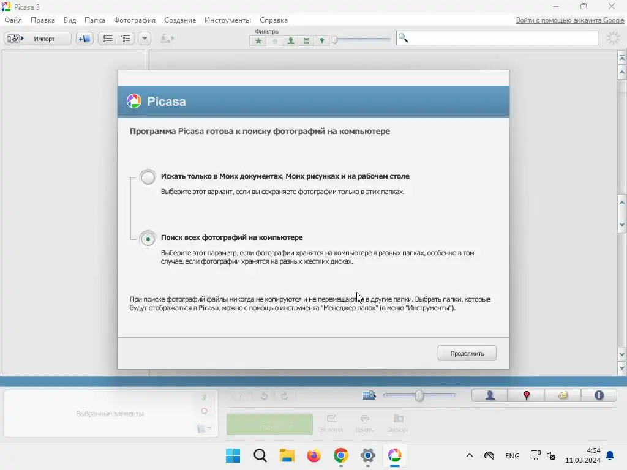Image resolution: width=627 pixels, height=470 pixels.
Task: Rotate clockwise icon
Action: point(285,396)
